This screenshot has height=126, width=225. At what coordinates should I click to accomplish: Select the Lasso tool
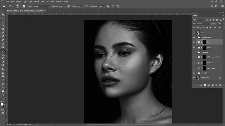pyautogui.click(x=3, y=22)
